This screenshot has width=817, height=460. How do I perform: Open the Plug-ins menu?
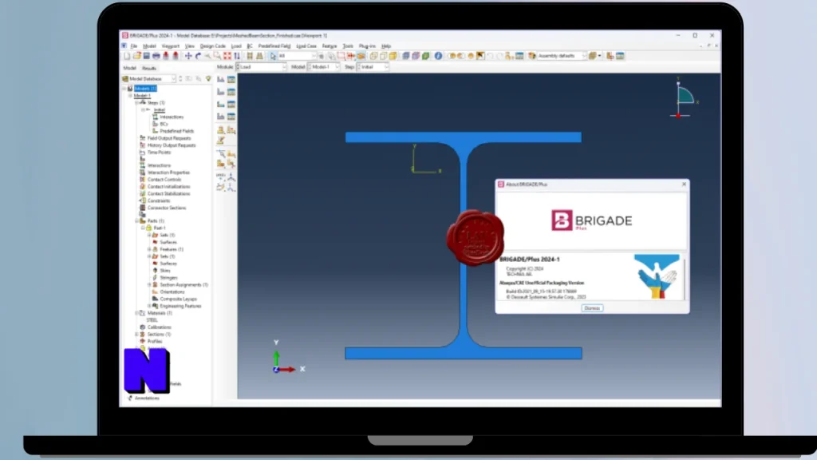point(367,46)
